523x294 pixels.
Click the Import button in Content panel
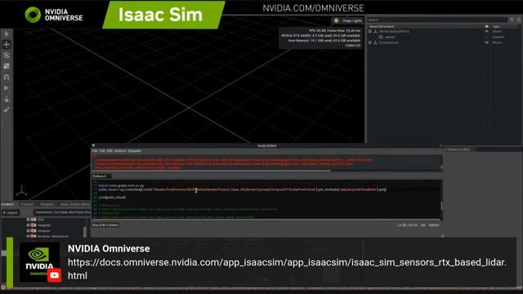[x=10, y=212]
